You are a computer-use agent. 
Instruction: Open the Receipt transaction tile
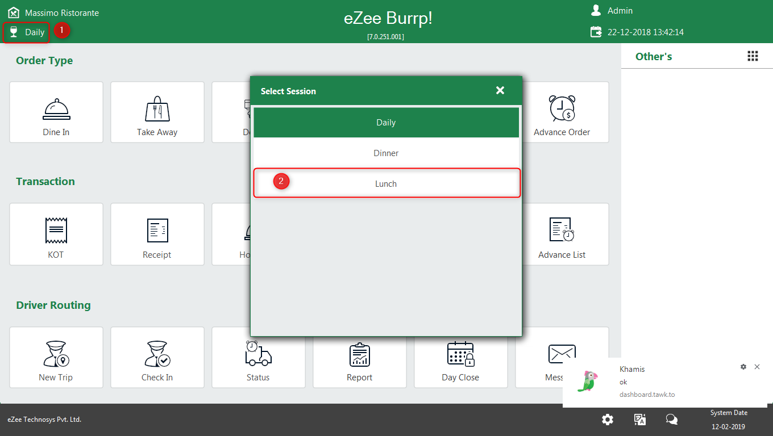pyautogui.click(x=157, y=234)
